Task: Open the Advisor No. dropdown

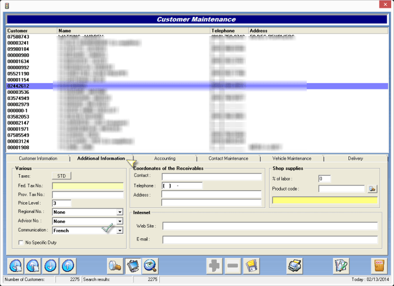Action: pos(120,221)
